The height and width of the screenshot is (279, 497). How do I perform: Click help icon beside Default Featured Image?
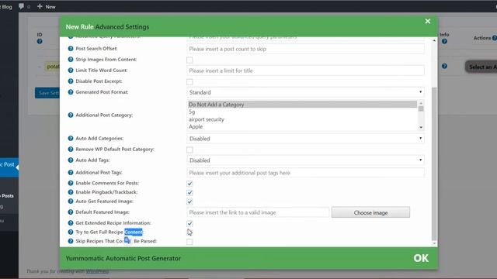71,212
